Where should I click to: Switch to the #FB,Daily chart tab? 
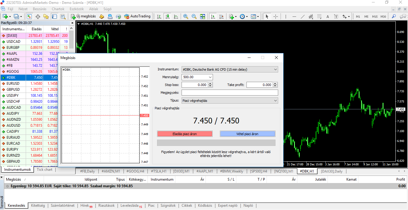pyautogui.click(x=87, y=171)
